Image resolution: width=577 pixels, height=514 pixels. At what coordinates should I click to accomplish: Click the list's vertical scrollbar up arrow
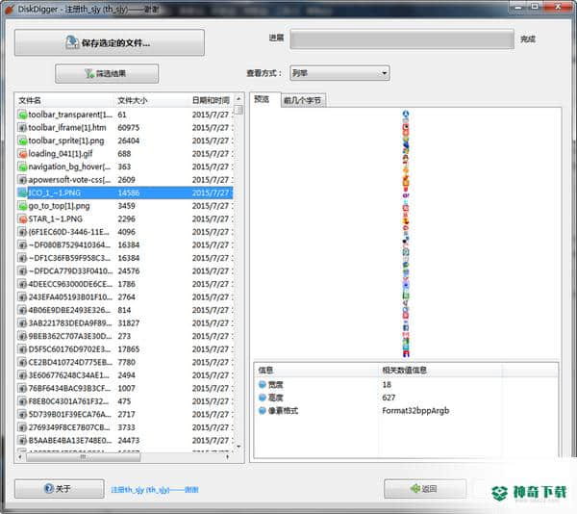[238, 99]
